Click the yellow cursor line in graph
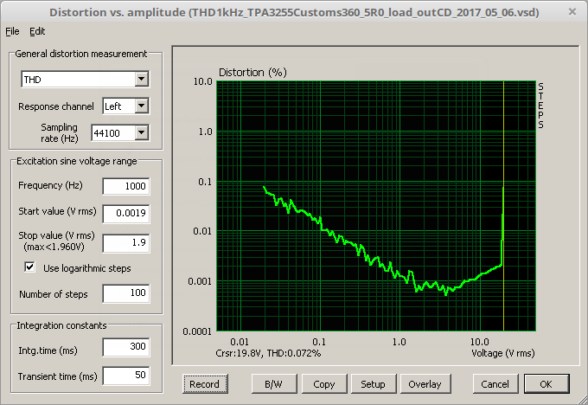The image size is (588, 405). [503, 207]
